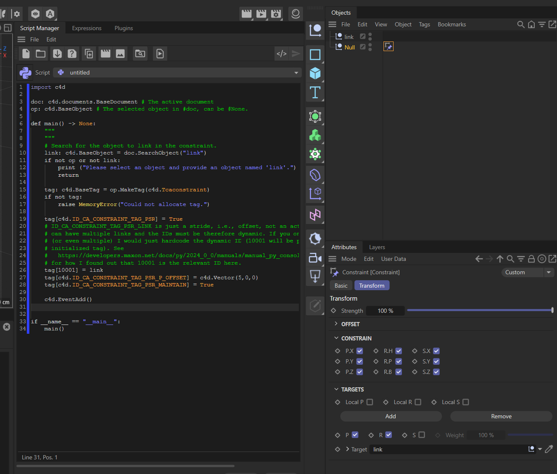Select the Text spline tool
The image size is (557, 474).
pos(315,92)
